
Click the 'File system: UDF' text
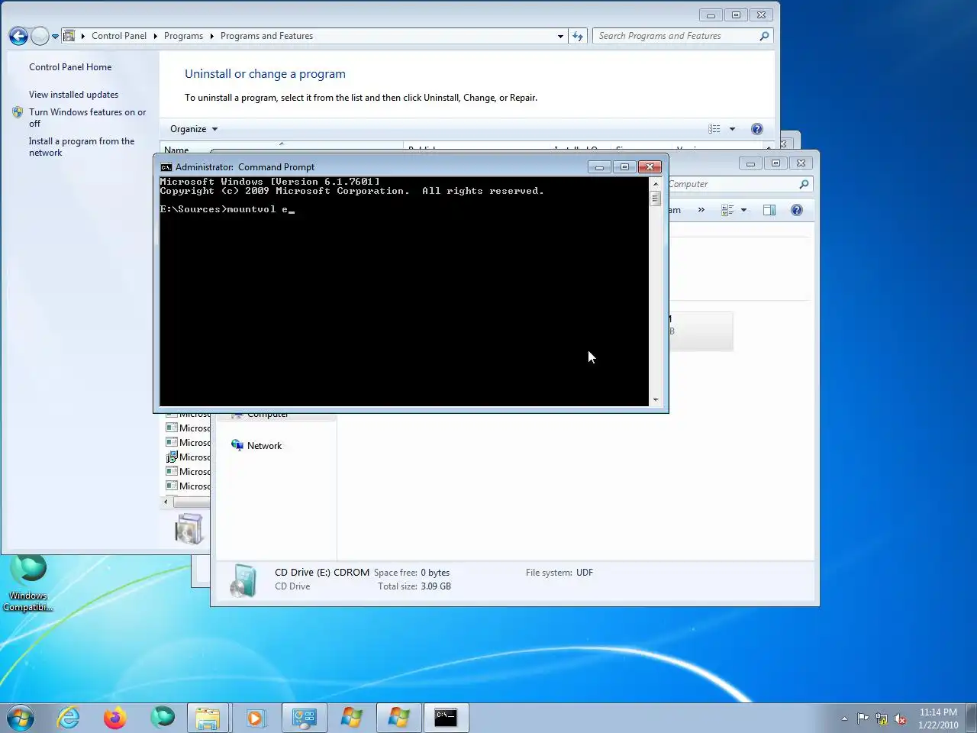tap(559, 573)
